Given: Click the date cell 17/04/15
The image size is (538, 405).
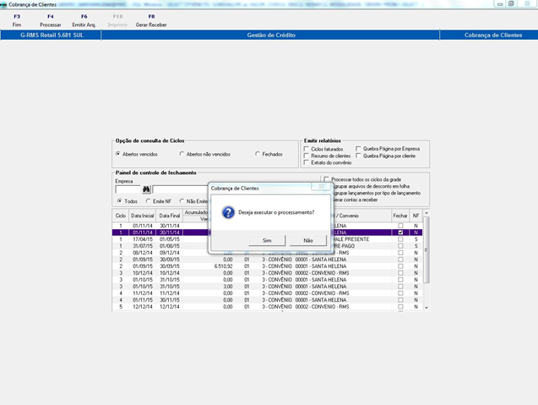Looking at the screenshot, I should tap(143, 239).
